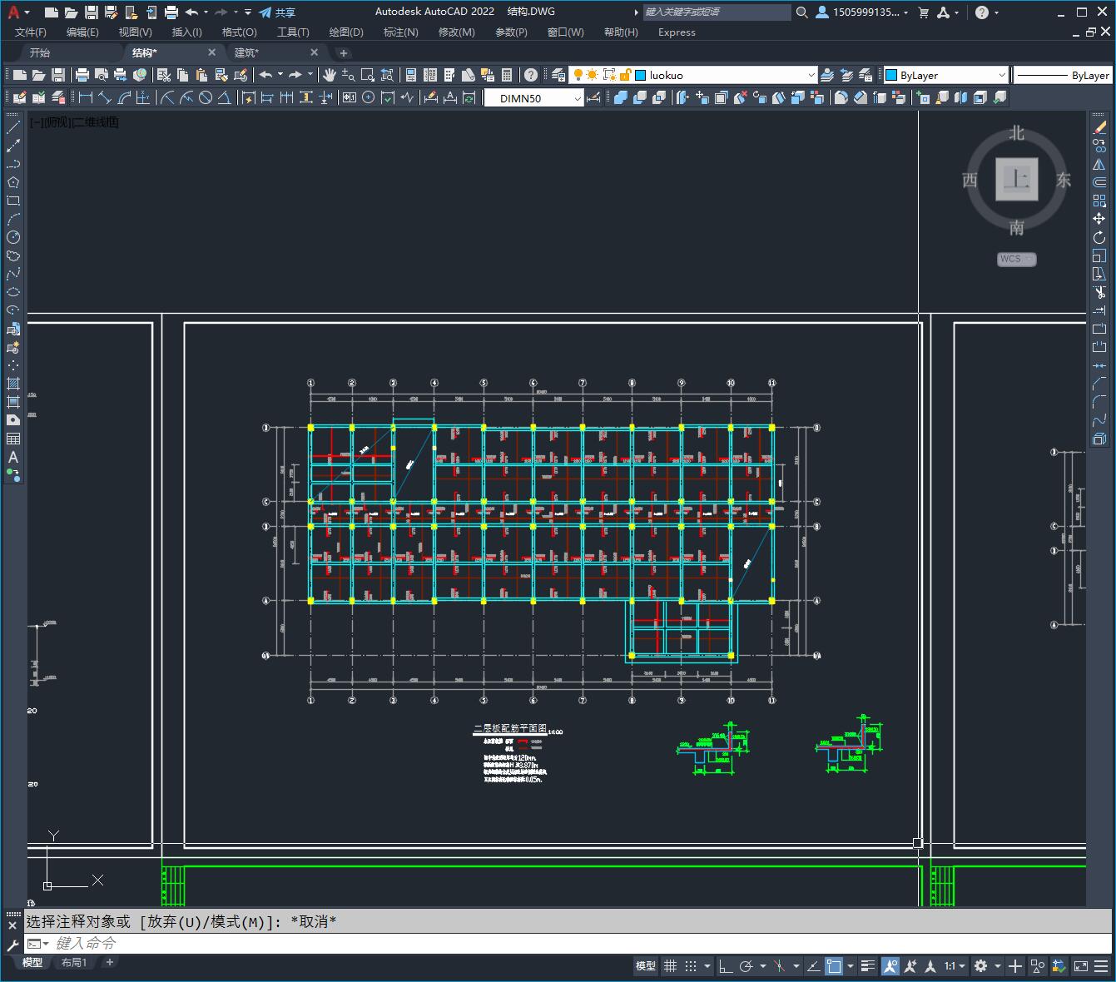Open the Express menu

coord(677,32)
